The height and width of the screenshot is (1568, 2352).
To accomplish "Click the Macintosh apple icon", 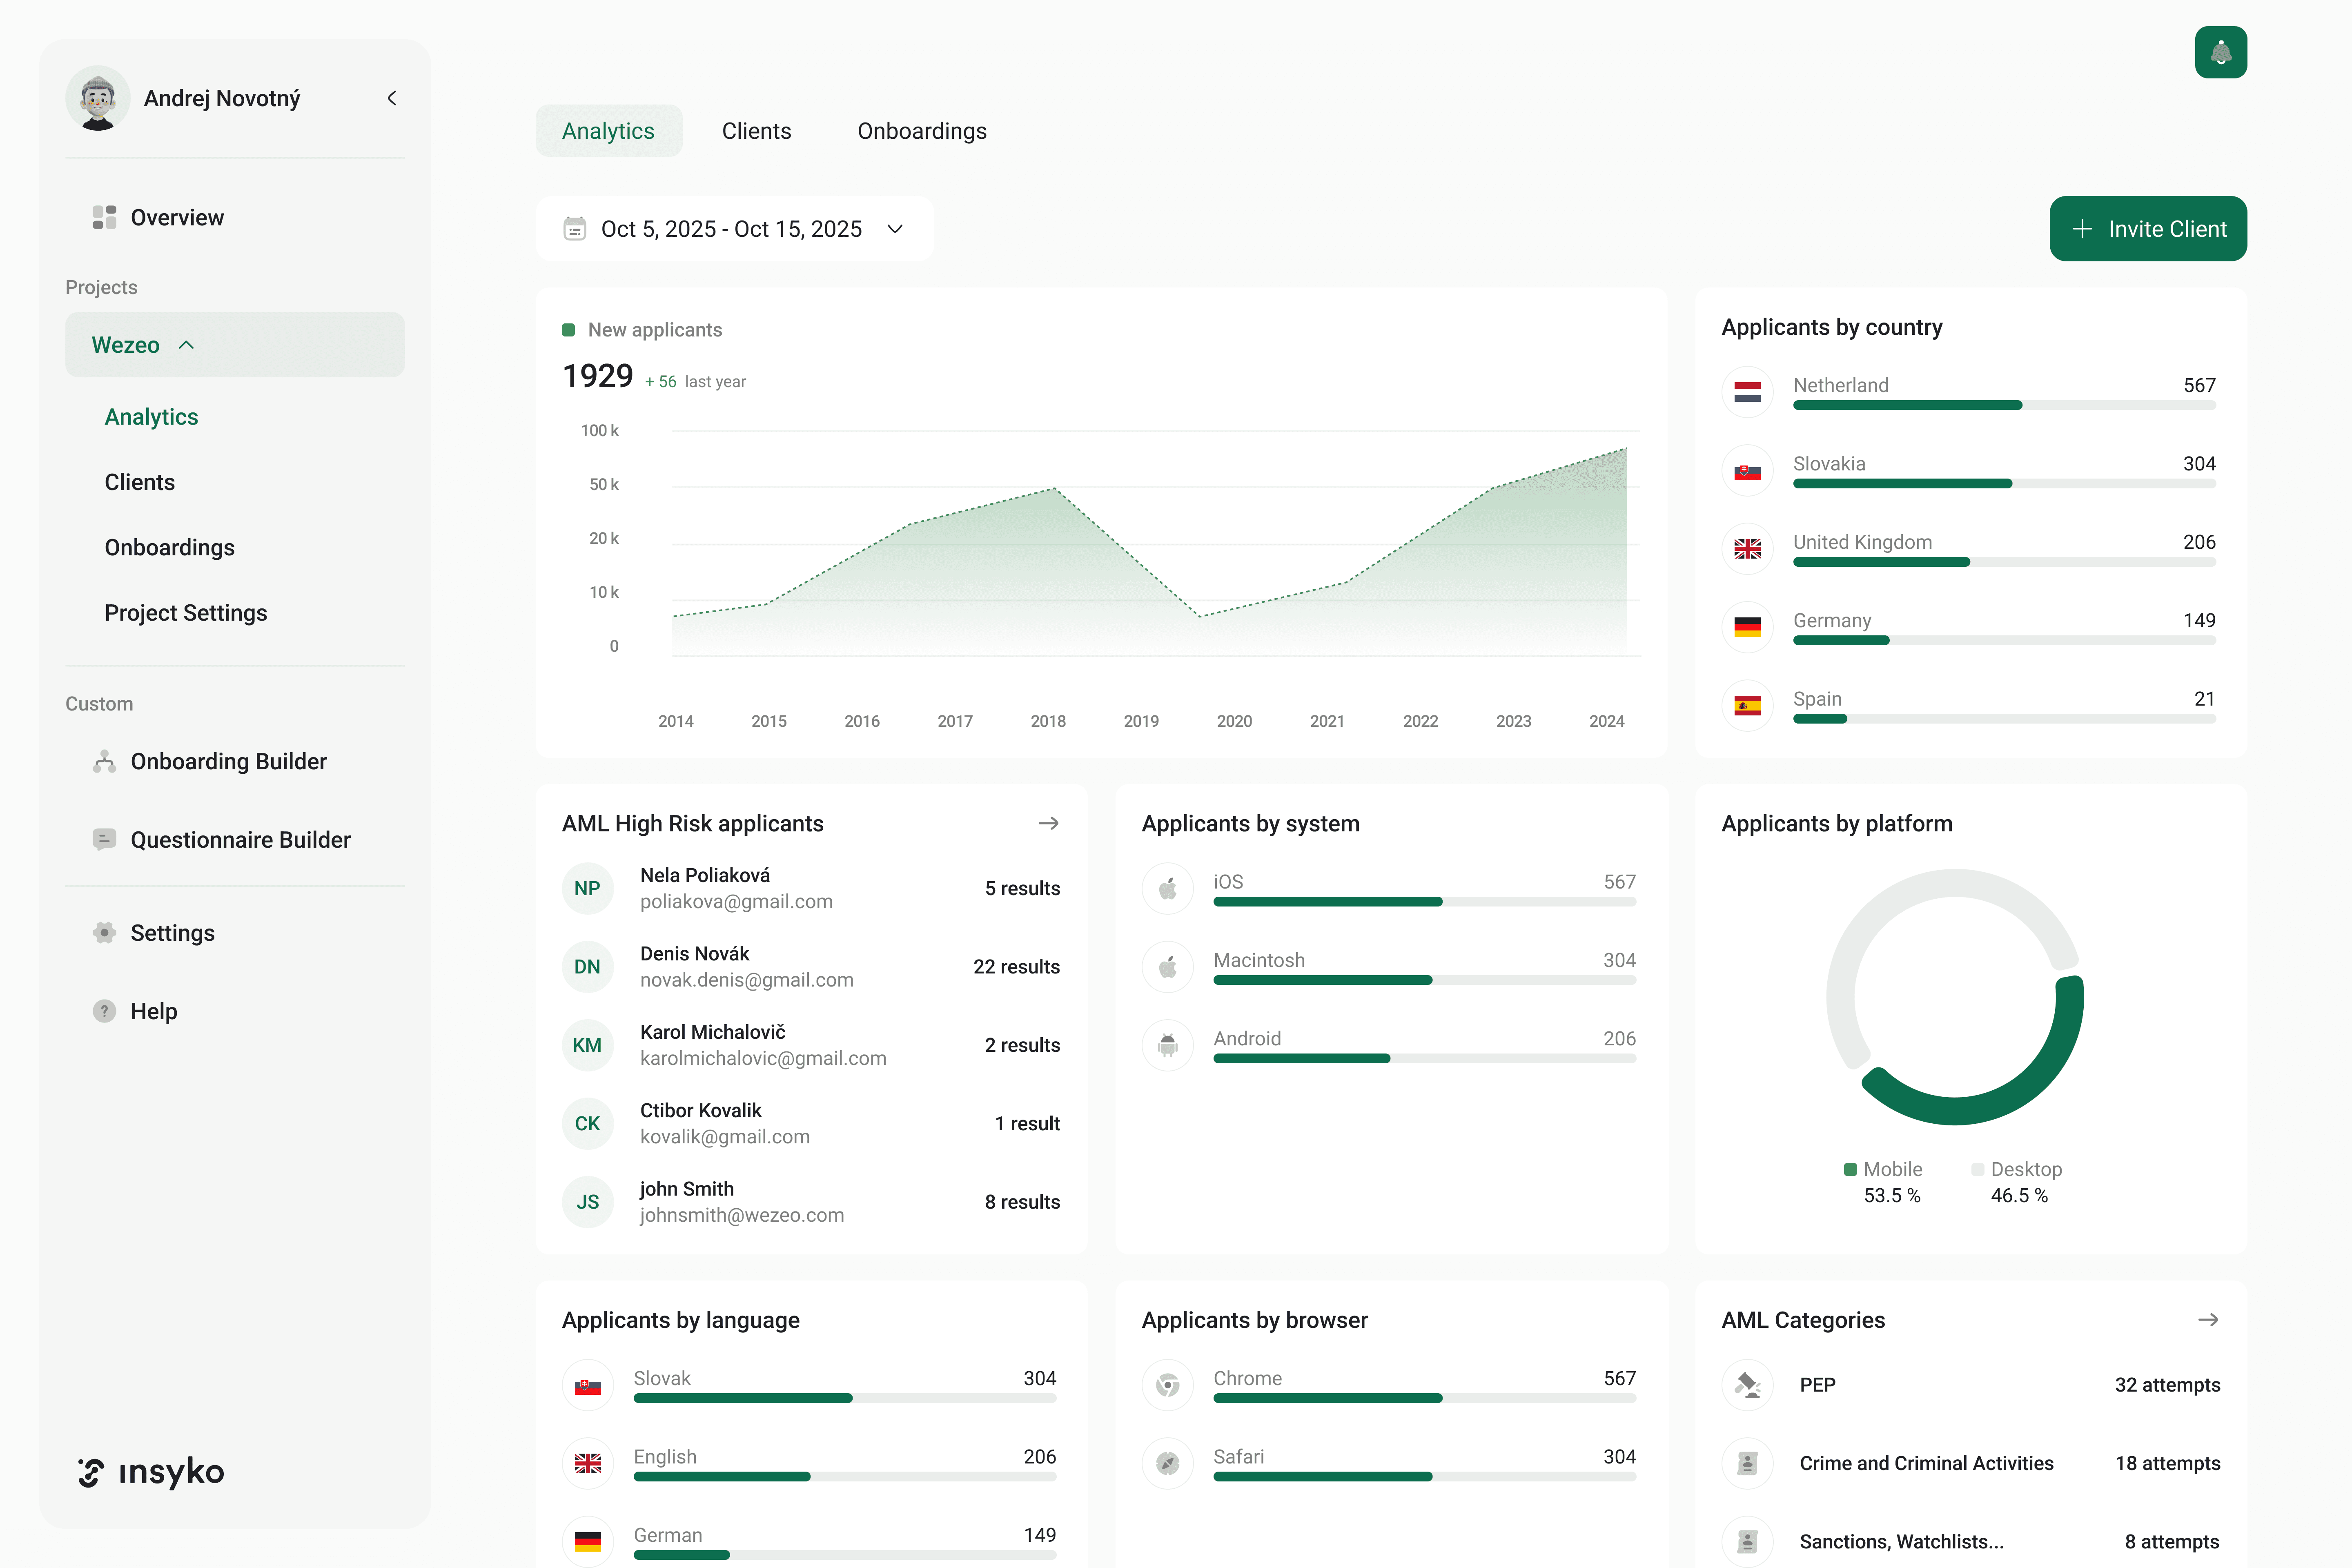I will (1168, 966).
